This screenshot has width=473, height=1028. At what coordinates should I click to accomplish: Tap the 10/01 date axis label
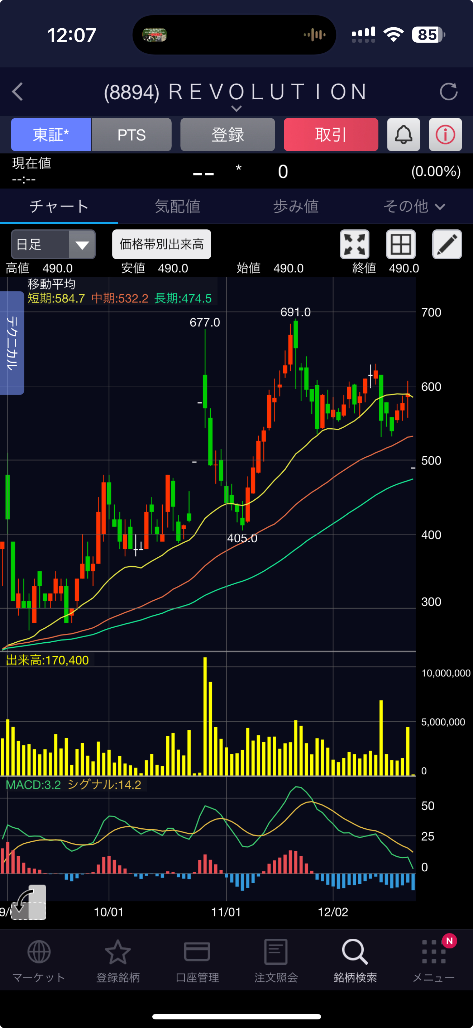pos(109,912)
